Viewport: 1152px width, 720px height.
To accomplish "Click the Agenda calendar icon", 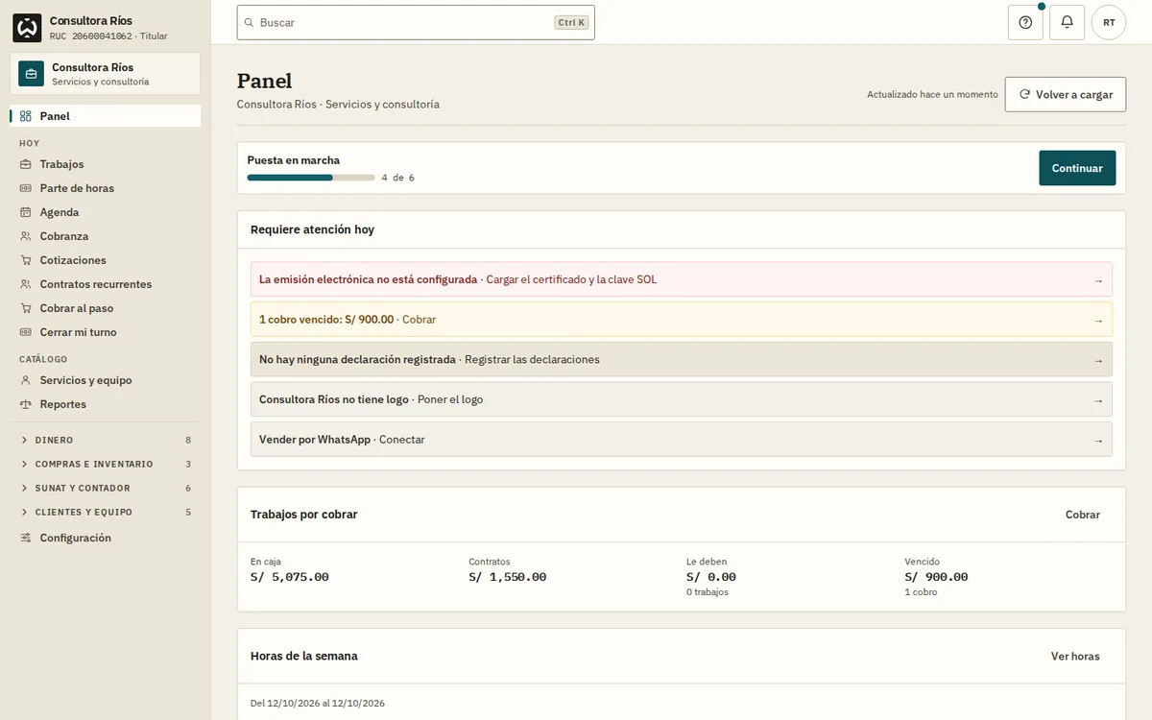I will 26,212.
